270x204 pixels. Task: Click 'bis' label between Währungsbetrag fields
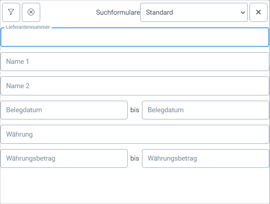coord(135,158)
